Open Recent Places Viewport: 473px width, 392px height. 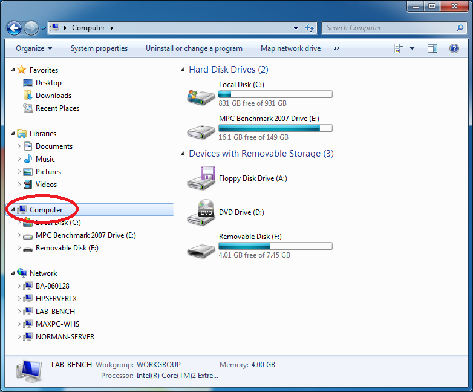[x=57, y=108]
